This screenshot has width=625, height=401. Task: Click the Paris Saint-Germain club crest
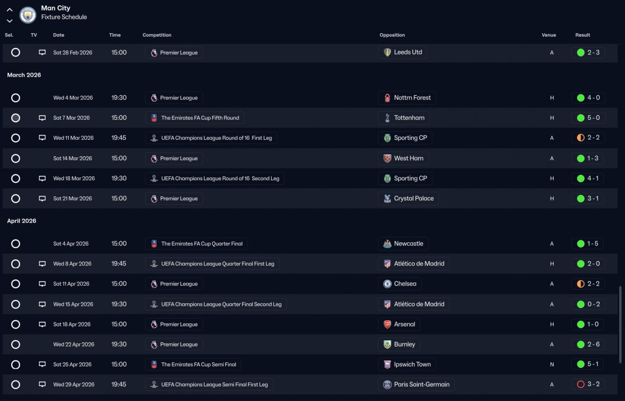point(387,384)
